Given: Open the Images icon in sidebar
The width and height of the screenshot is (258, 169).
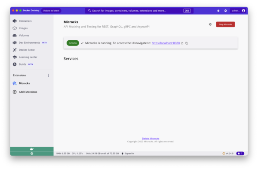Looking at the screenshot, I should pyautogui.click(x=15, y=28).
